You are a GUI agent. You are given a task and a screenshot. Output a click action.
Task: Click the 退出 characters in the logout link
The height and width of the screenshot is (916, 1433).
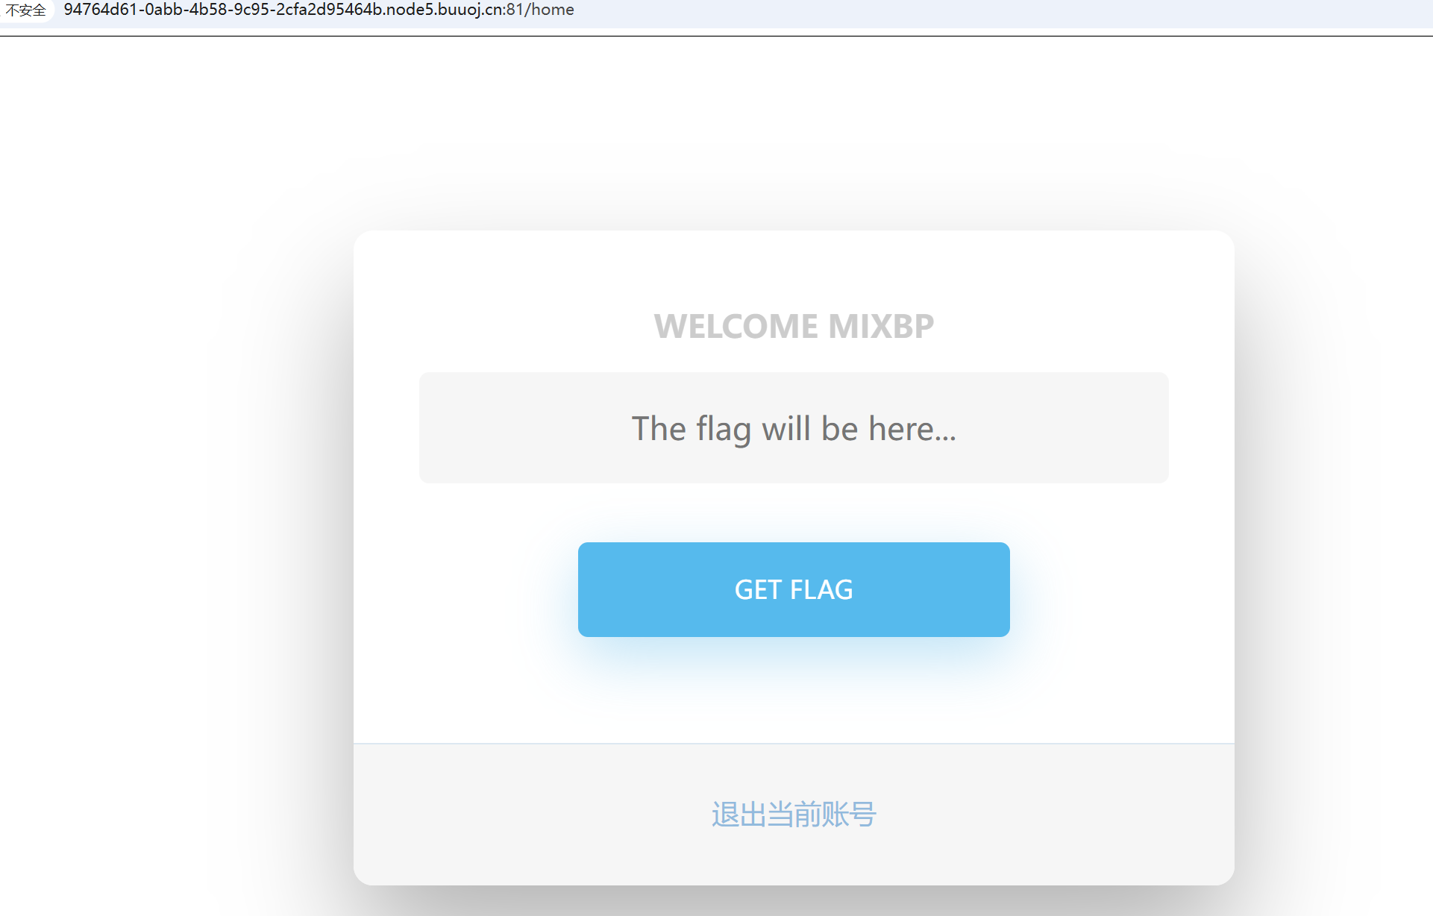point(739,814)
